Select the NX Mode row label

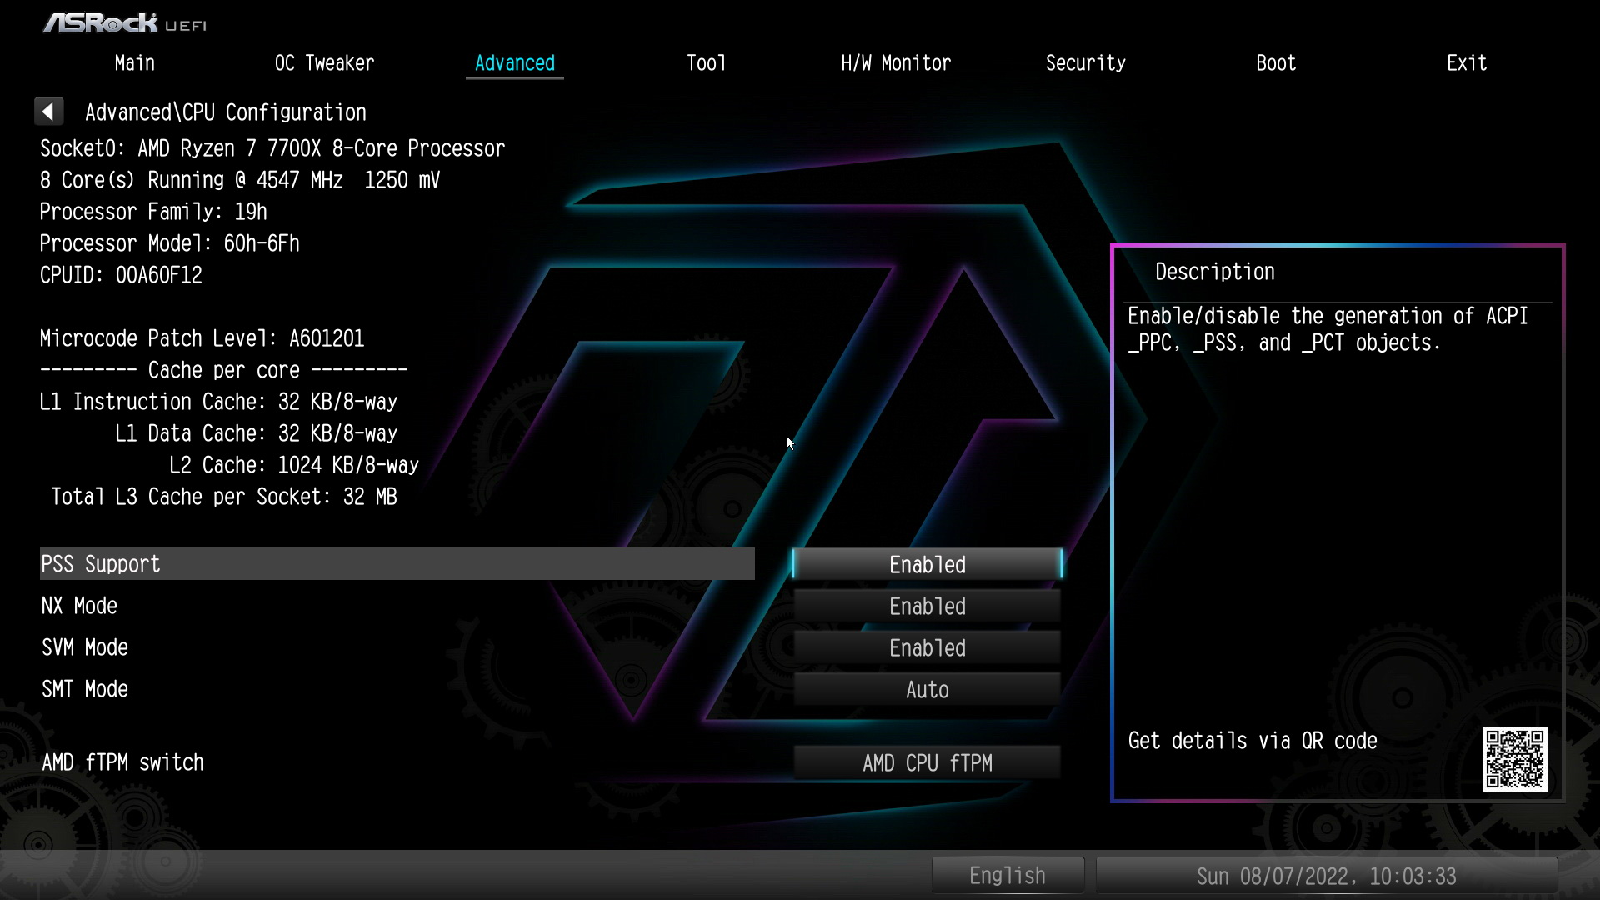tap(79, 606)
